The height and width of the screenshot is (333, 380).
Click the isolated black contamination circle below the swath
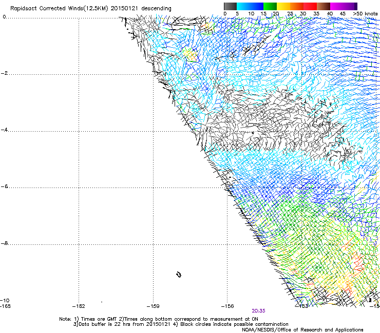(x=179, y=275)
